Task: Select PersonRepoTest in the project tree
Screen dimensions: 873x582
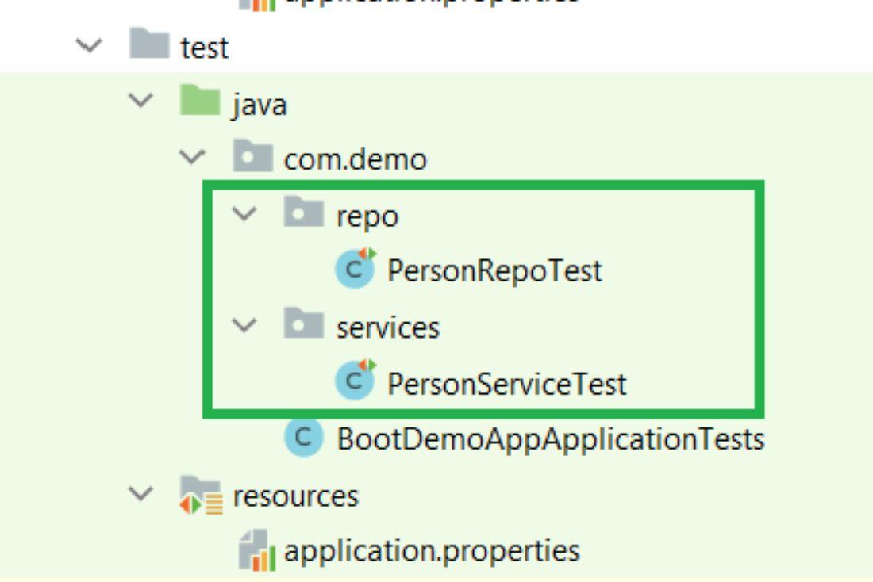Action: click(x=494, y=272)
